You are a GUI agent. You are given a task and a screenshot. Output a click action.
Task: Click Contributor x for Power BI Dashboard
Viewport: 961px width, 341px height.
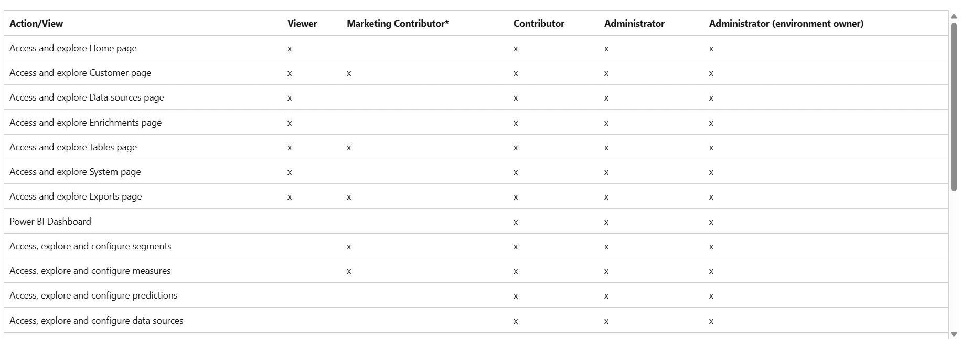coord(516,222)
